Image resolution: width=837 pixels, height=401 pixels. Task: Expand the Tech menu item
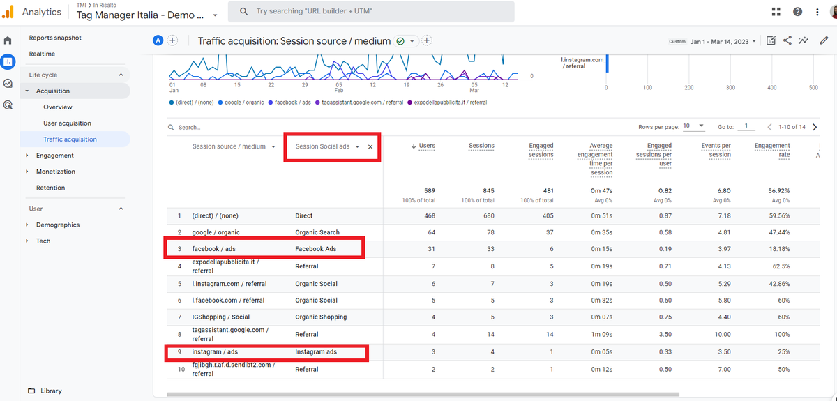(x=27, y=241)
